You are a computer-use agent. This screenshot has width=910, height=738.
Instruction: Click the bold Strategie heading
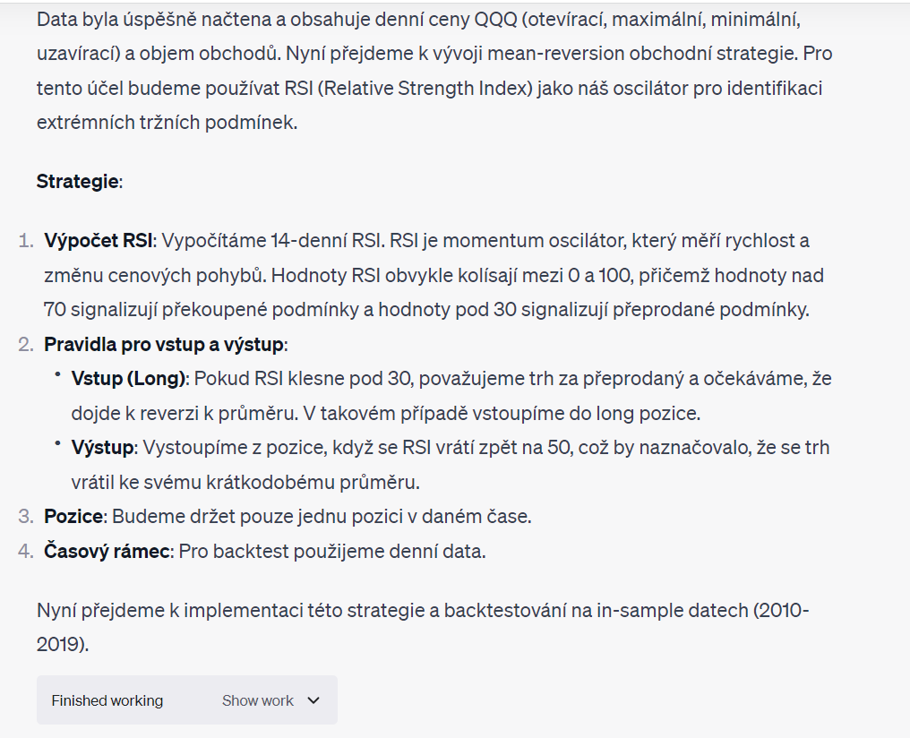[77, 182]
